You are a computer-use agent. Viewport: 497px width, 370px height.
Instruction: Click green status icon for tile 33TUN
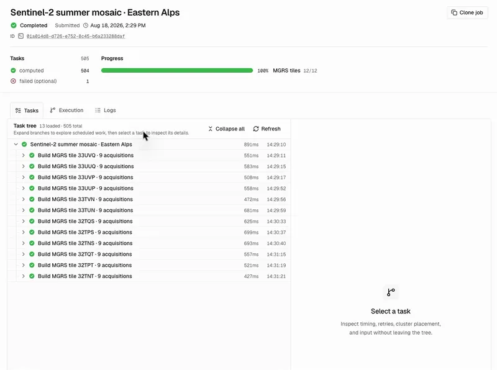pos(32,210)
